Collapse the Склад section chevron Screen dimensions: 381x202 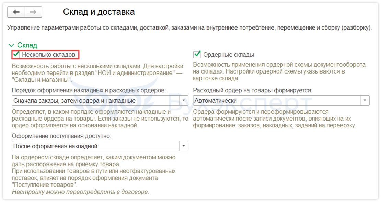pos(11,45)
